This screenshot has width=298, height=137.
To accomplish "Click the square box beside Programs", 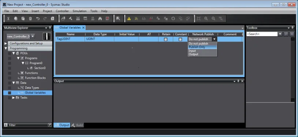I will [x=9, y=58].
